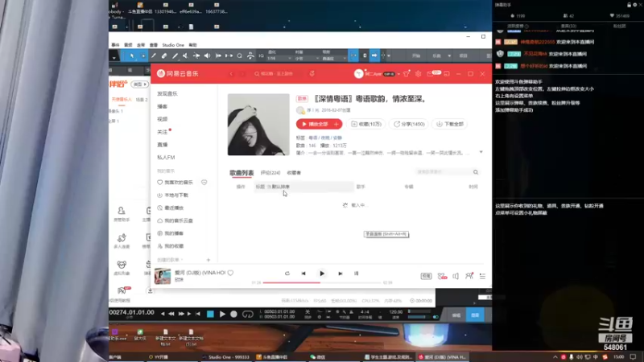The width and height of the screenshot is (644, 362).
Task: Open the NetEase playlist queue icon
Action: coord(482,276)
